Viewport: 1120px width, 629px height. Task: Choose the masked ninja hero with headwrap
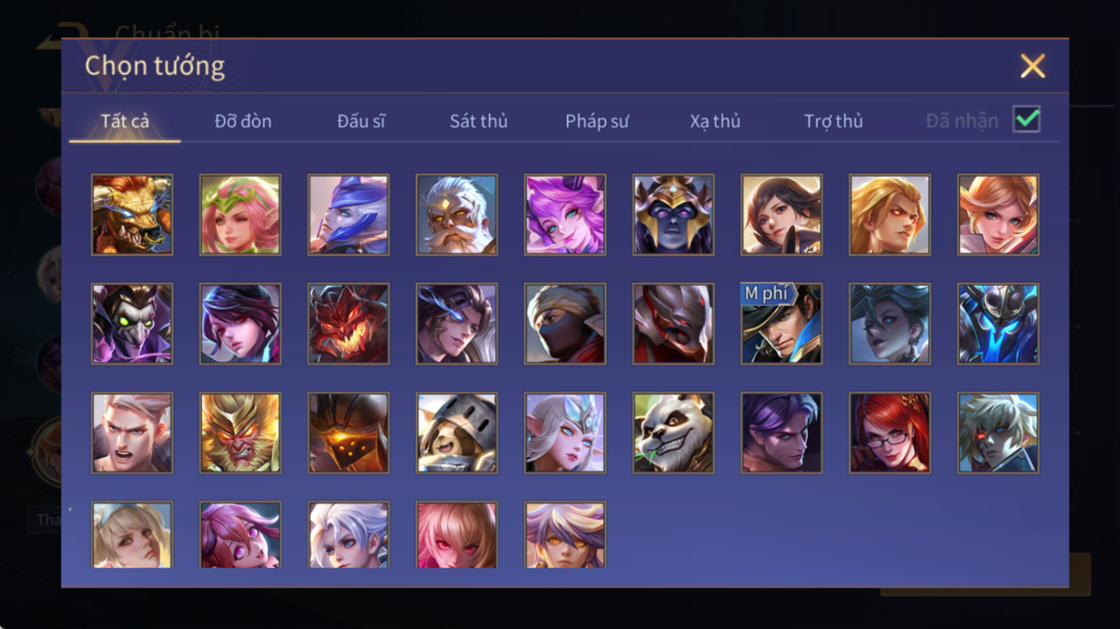point(565,324)
